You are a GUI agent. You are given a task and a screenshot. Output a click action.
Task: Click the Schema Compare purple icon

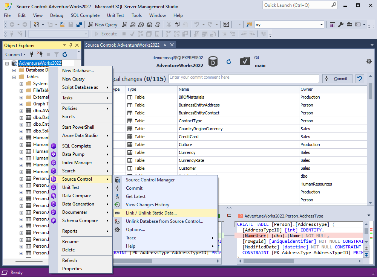pyautogui.click(x=54, y=221)
